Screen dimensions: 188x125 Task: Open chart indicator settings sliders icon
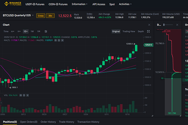coord(46,31)
